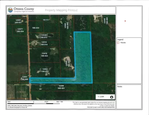Select address label "12403"

tap(25, 77)
